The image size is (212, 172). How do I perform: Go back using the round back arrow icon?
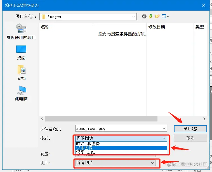(144, 16)
